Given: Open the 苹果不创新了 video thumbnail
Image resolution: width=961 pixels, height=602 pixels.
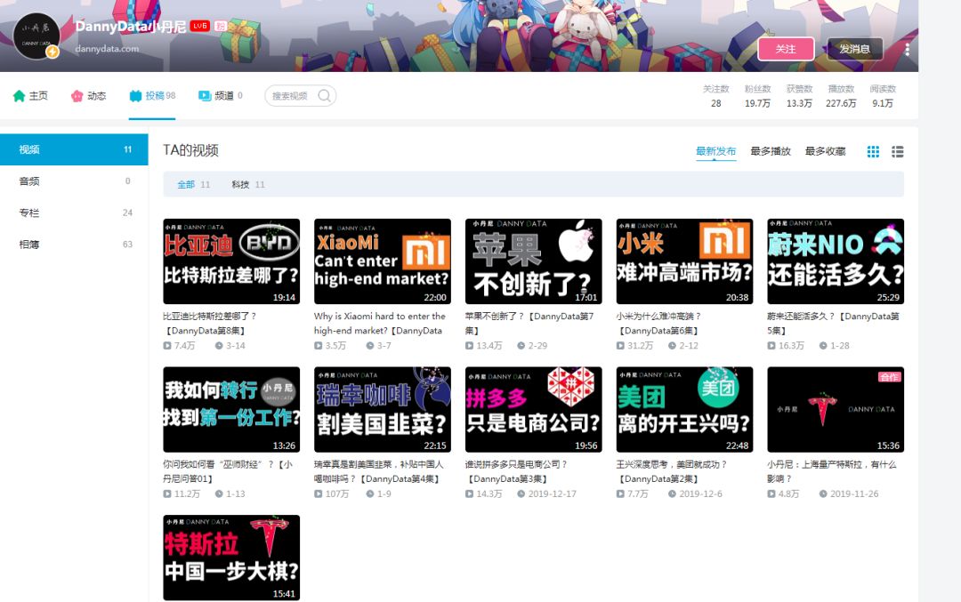Looking at the screenshot, I should click(533, 261).
